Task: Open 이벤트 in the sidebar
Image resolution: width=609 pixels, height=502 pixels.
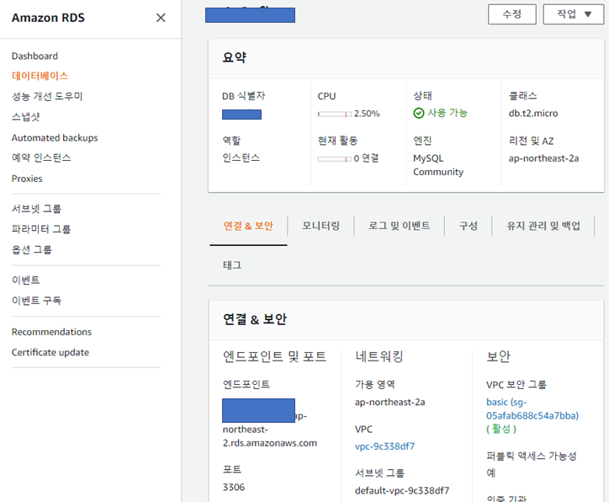Action: 25,280
